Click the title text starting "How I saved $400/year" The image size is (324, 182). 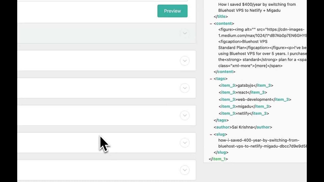(x=257, y=7)
